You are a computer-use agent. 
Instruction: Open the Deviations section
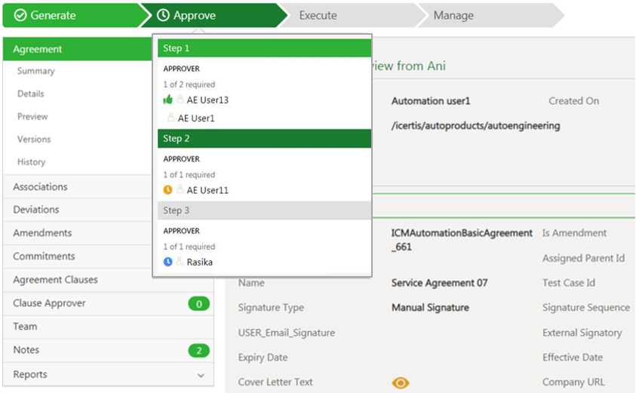tap(35, 210)
